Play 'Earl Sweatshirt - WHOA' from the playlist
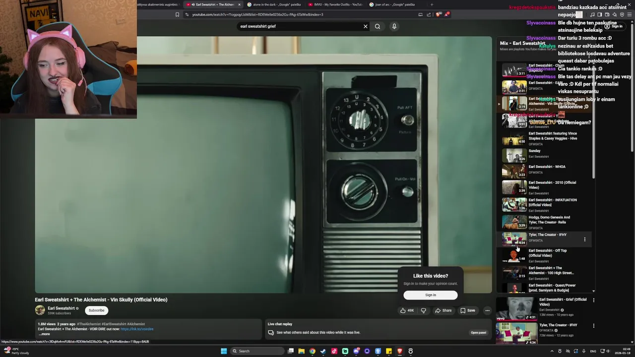Screen dimensions: 635x357 [543, 171]
